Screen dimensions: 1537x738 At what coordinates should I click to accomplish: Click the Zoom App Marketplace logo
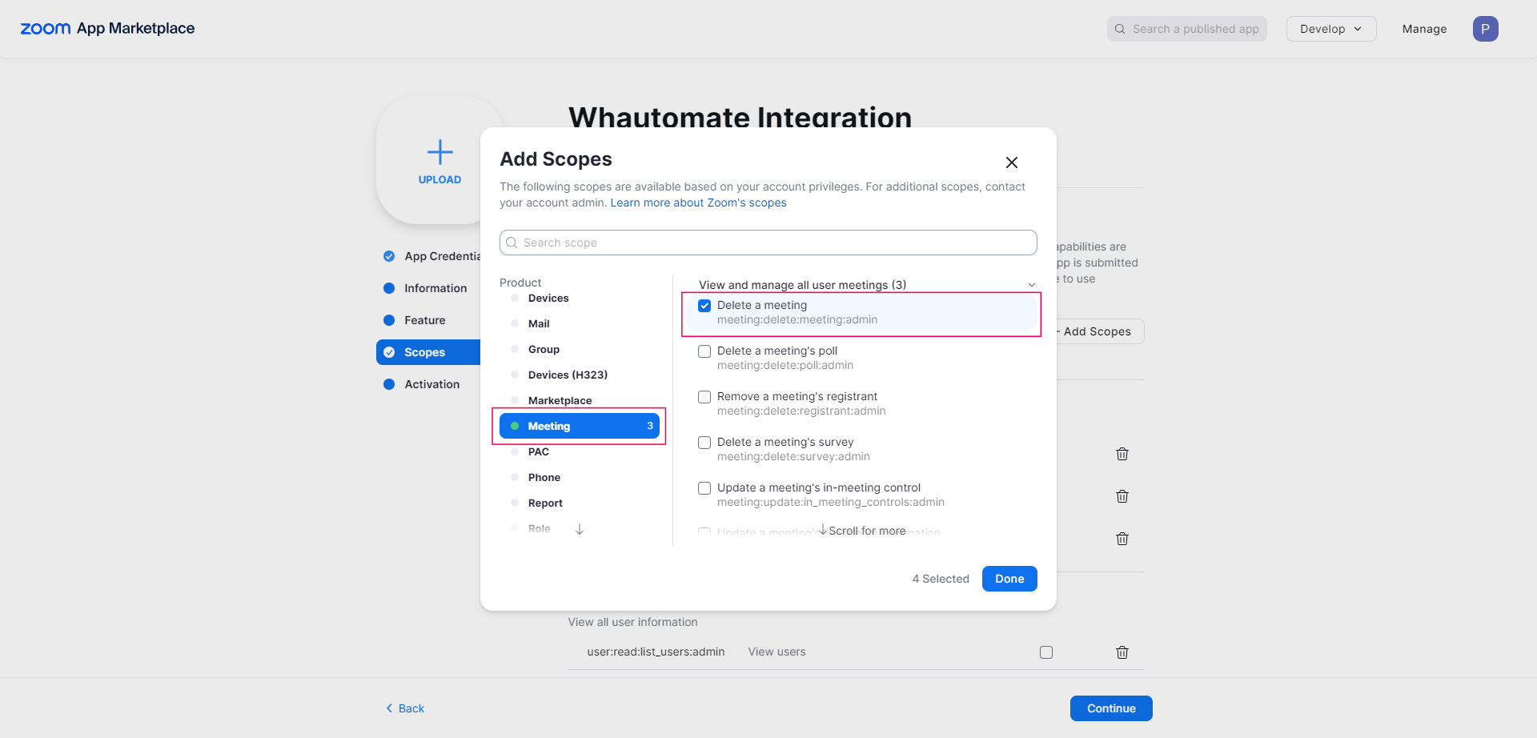[107, 29]
